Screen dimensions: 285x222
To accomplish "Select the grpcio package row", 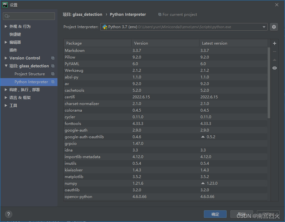I will [x=166, y=144].
